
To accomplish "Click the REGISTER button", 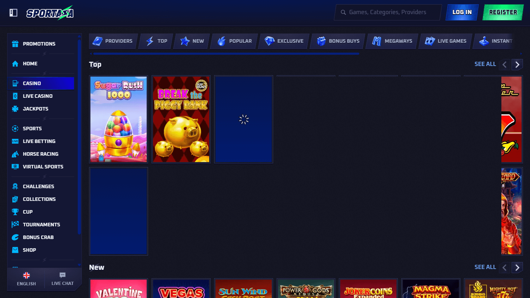I will [x=503, y=12].
